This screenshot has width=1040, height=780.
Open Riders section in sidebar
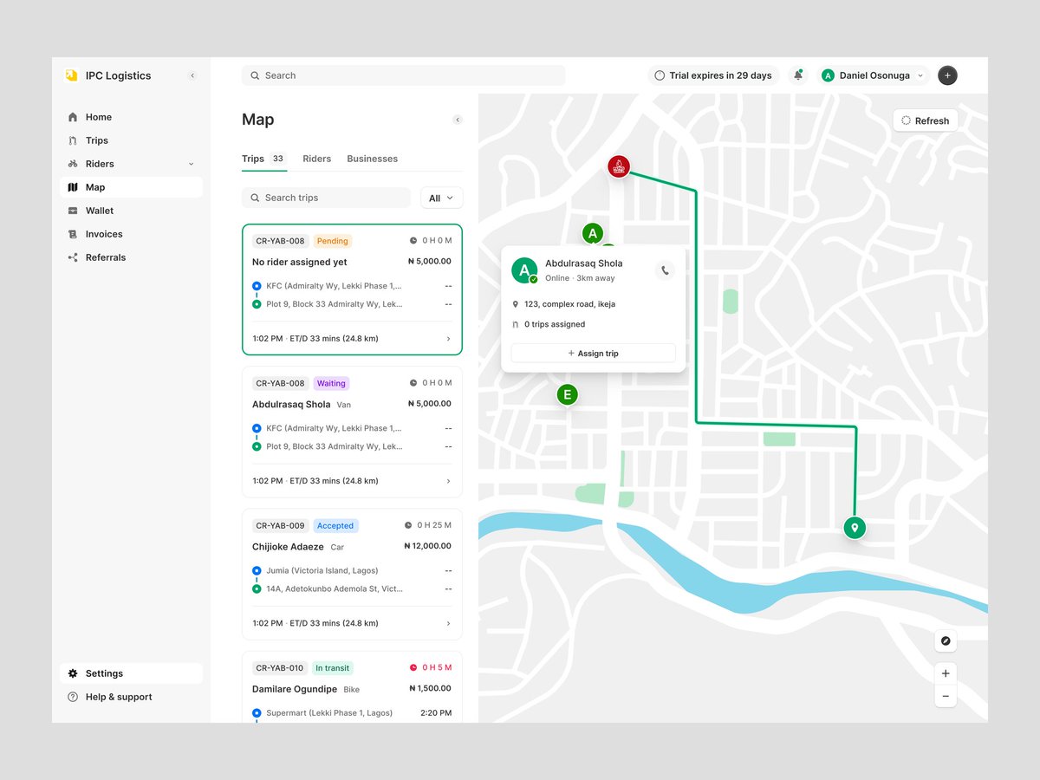[x=131, y=164]
